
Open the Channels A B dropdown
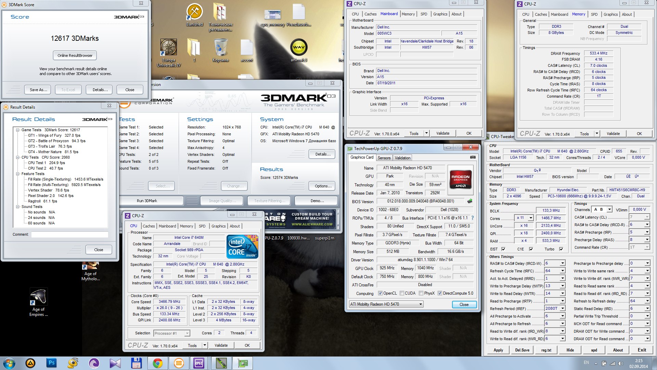609,209
